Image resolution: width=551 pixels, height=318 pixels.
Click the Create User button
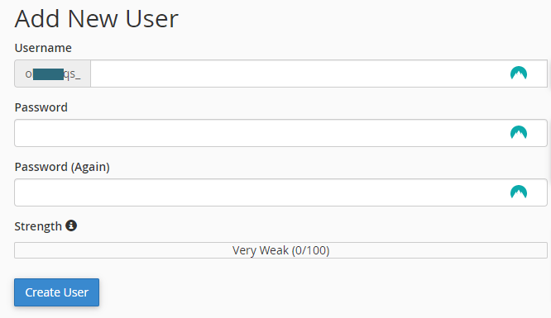pyautogui.click(x=56, y=292)
